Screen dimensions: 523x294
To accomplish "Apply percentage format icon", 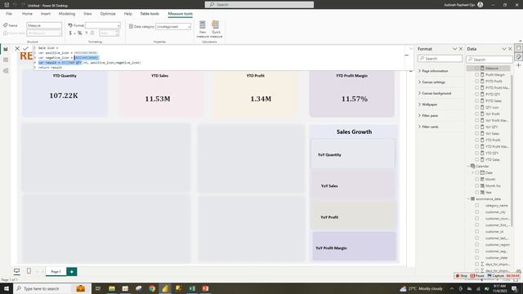I will [80, 33].
